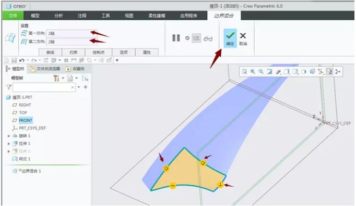Switch to the 应用程序 ribbon tab
356x206 pixels.
[x=188, y=16]
